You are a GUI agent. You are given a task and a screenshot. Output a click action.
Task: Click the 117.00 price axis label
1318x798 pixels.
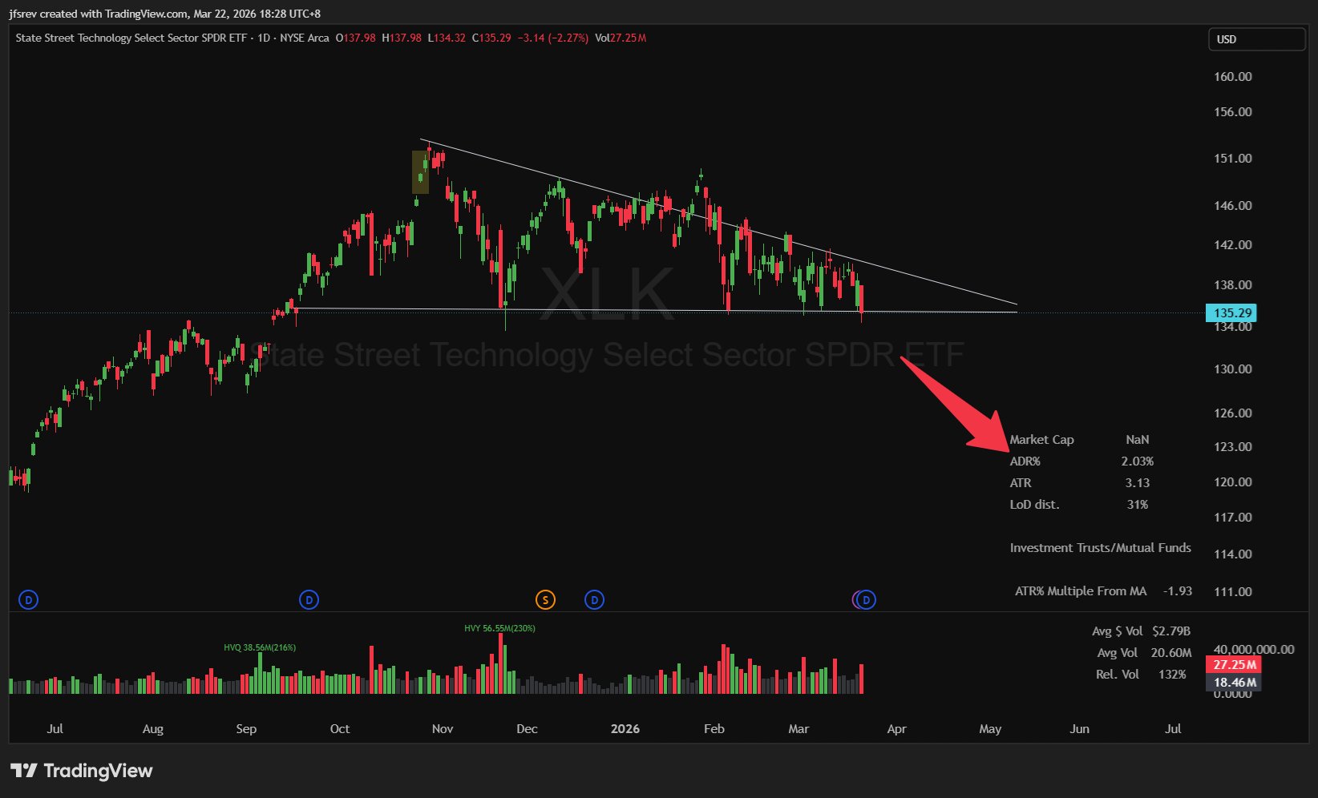point(1233,518)
